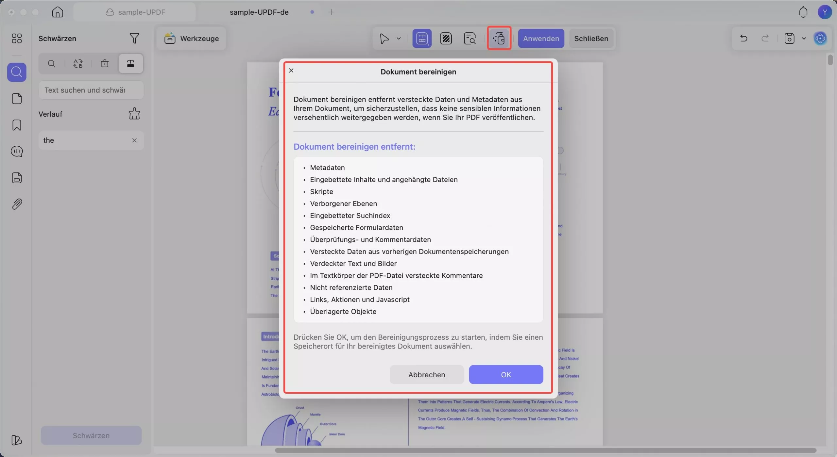Image resolution: width=837 pixels, height=457 pixels.
Task: Click 'Metadaten' list item
Action: [x=327, y=168]
